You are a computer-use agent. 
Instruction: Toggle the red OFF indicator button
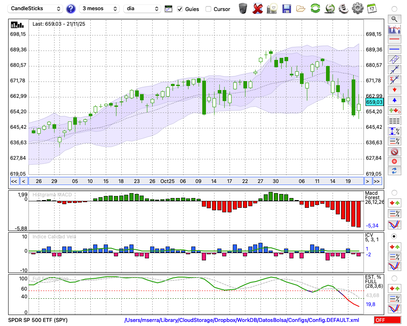(x=387, y=320)
